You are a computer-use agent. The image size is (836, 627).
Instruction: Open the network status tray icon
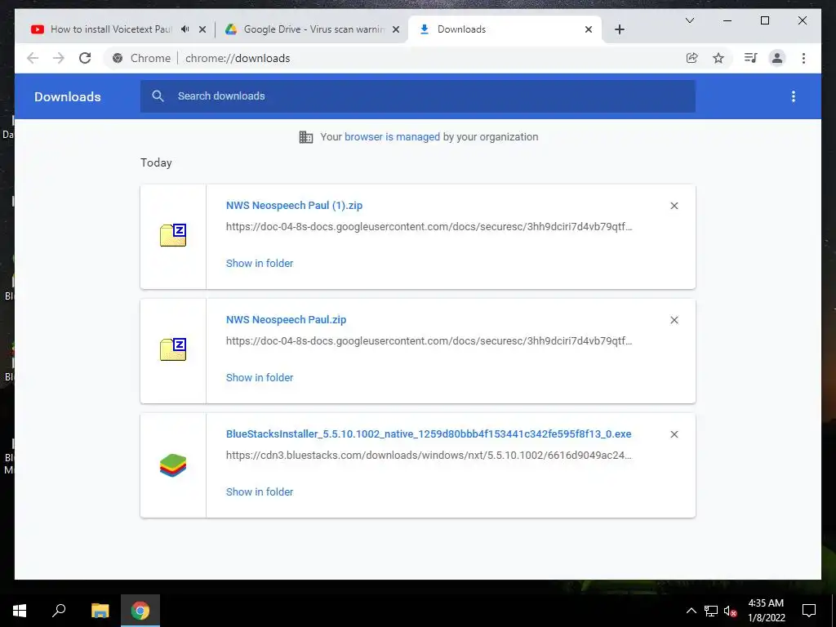[x=711, y=611]
